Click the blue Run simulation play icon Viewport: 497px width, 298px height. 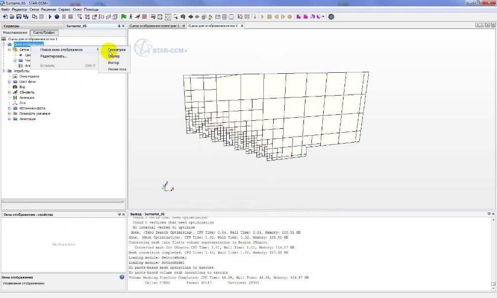(50, 17)
